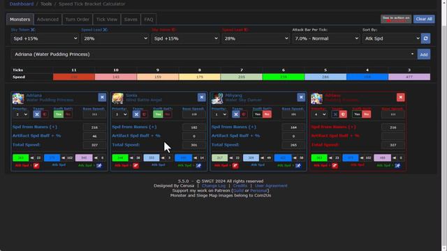This screenshot has width=447, height=251.
Task: Click the purple tick 3 speed cell
Action: [x=409, y=77]
